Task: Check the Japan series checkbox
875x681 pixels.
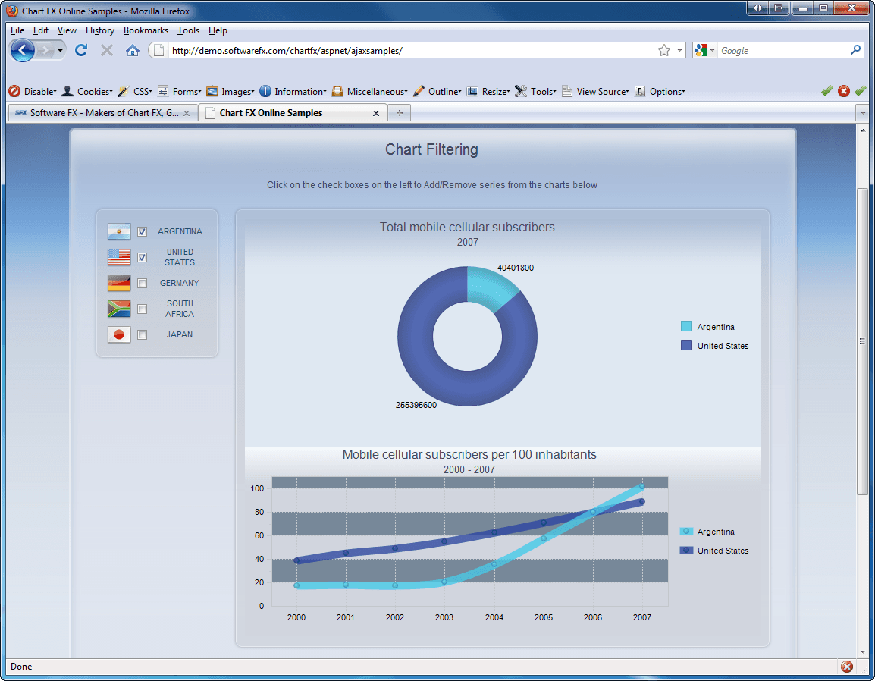Action: pyautogui.click(x=143, y=335)
